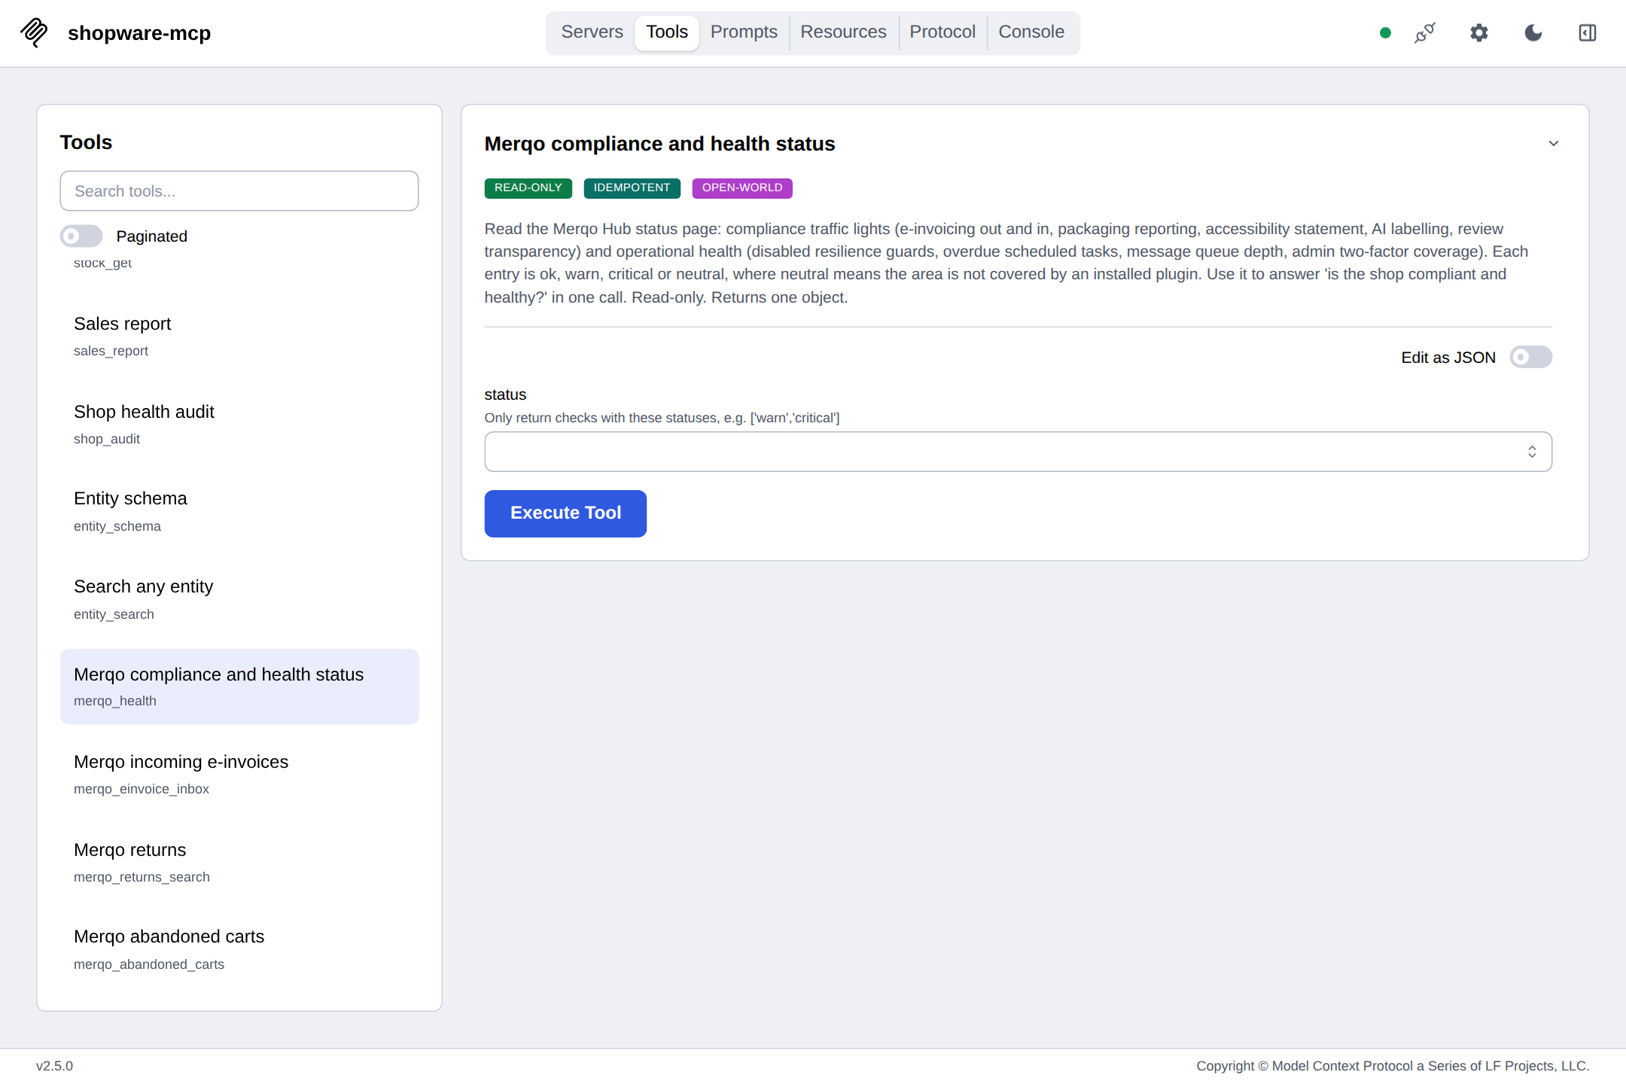Click the plug disconnect icon
The width and height of the screenshot is (1626, 1084).
click(x=1424, y=32)
